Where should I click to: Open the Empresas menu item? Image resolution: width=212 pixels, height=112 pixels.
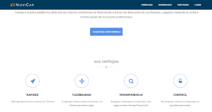click(x=147, y=5)
